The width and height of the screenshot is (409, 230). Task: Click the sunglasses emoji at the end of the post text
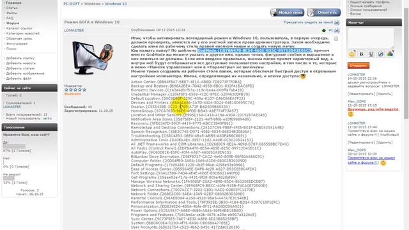pos(303,77)
